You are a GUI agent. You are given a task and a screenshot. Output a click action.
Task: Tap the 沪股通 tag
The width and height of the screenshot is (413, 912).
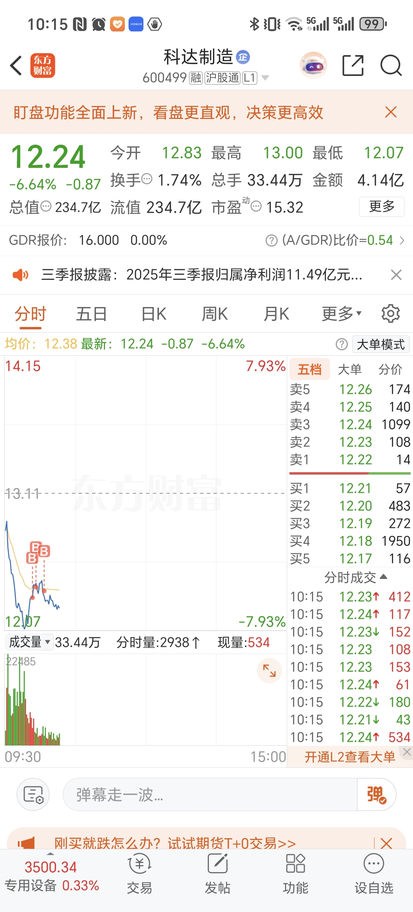222,78
